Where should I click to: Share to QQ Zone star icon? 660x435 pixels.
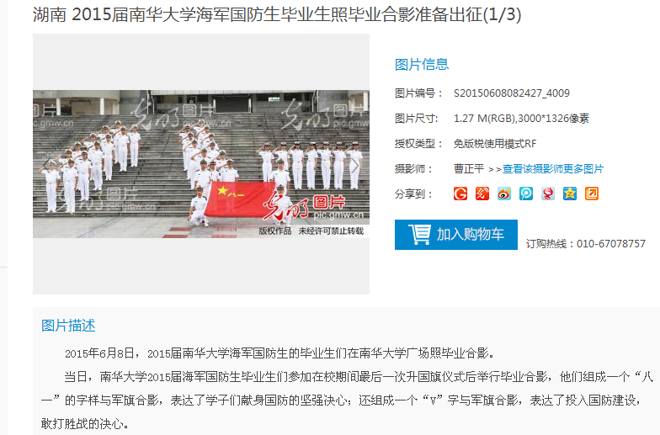point(569,194)
